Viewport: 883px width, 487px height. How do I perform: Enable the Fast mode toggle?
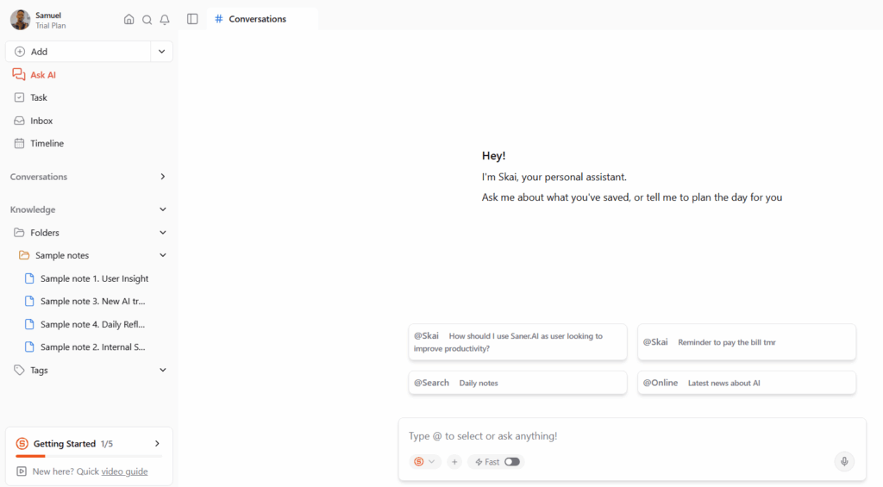coord(512,462)
